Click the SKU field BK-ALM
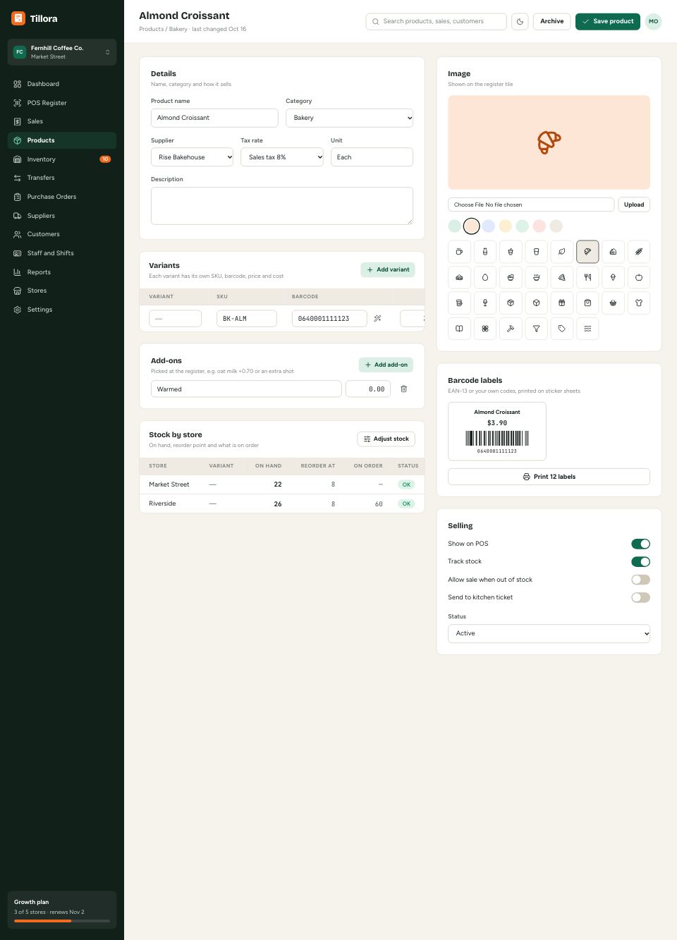This screenshot has width=677, height=940. point(247,319)
